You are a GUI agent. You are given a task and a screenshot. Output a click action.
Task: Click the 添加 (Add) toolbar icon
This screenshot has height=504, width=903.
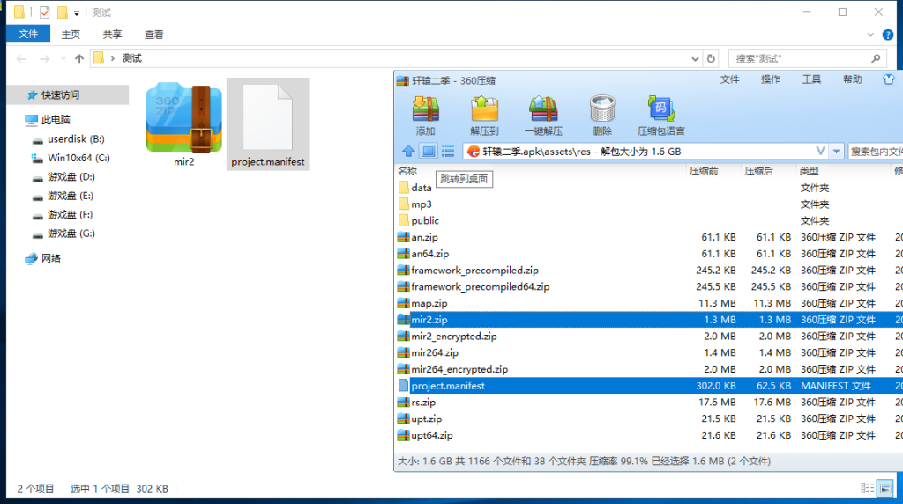click(425, 115)
